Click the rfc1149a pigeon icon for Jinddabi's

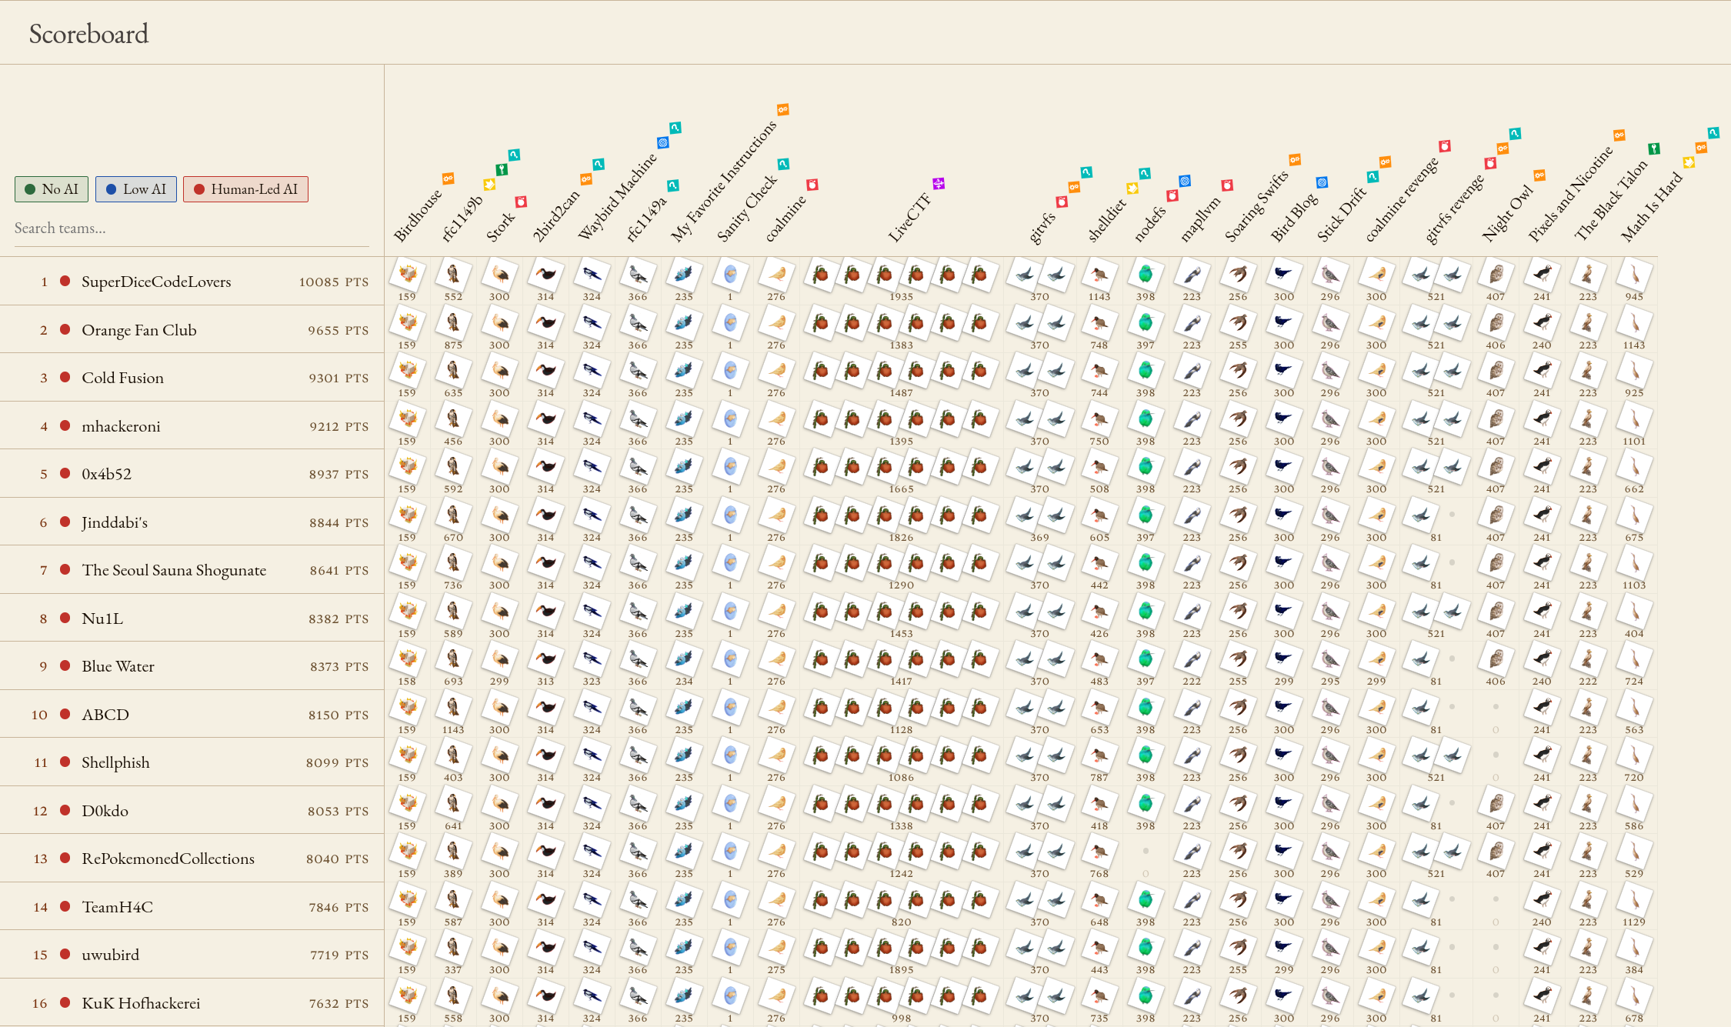coord(638,515)
